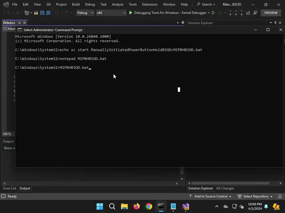Save the current file with Save icon
285x213 pixels.
(x=42, y=13)
